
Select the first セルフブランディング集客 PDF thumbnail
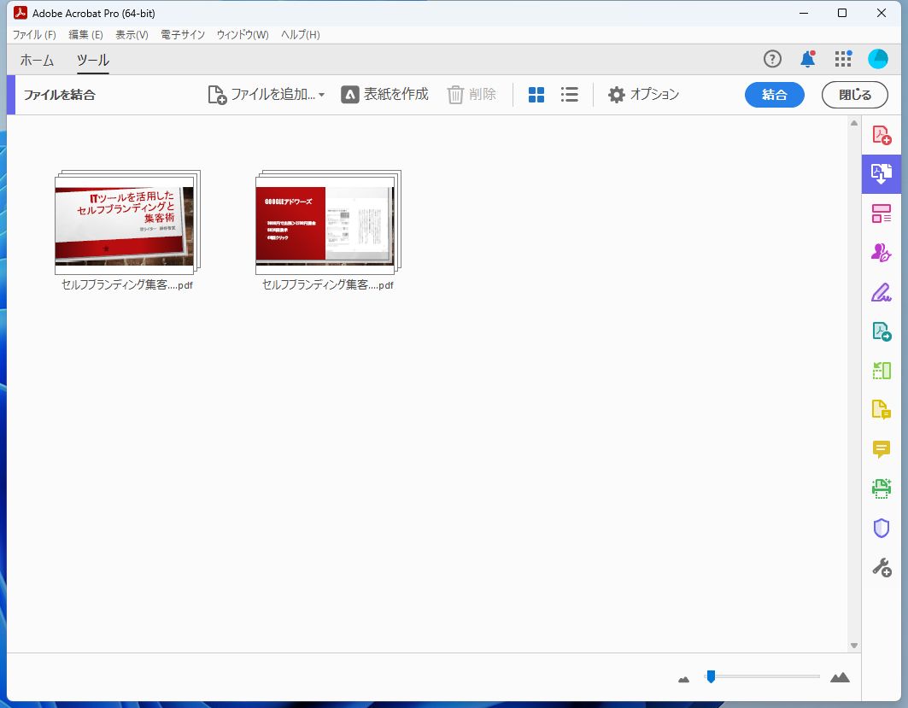(x=125, y=220)
